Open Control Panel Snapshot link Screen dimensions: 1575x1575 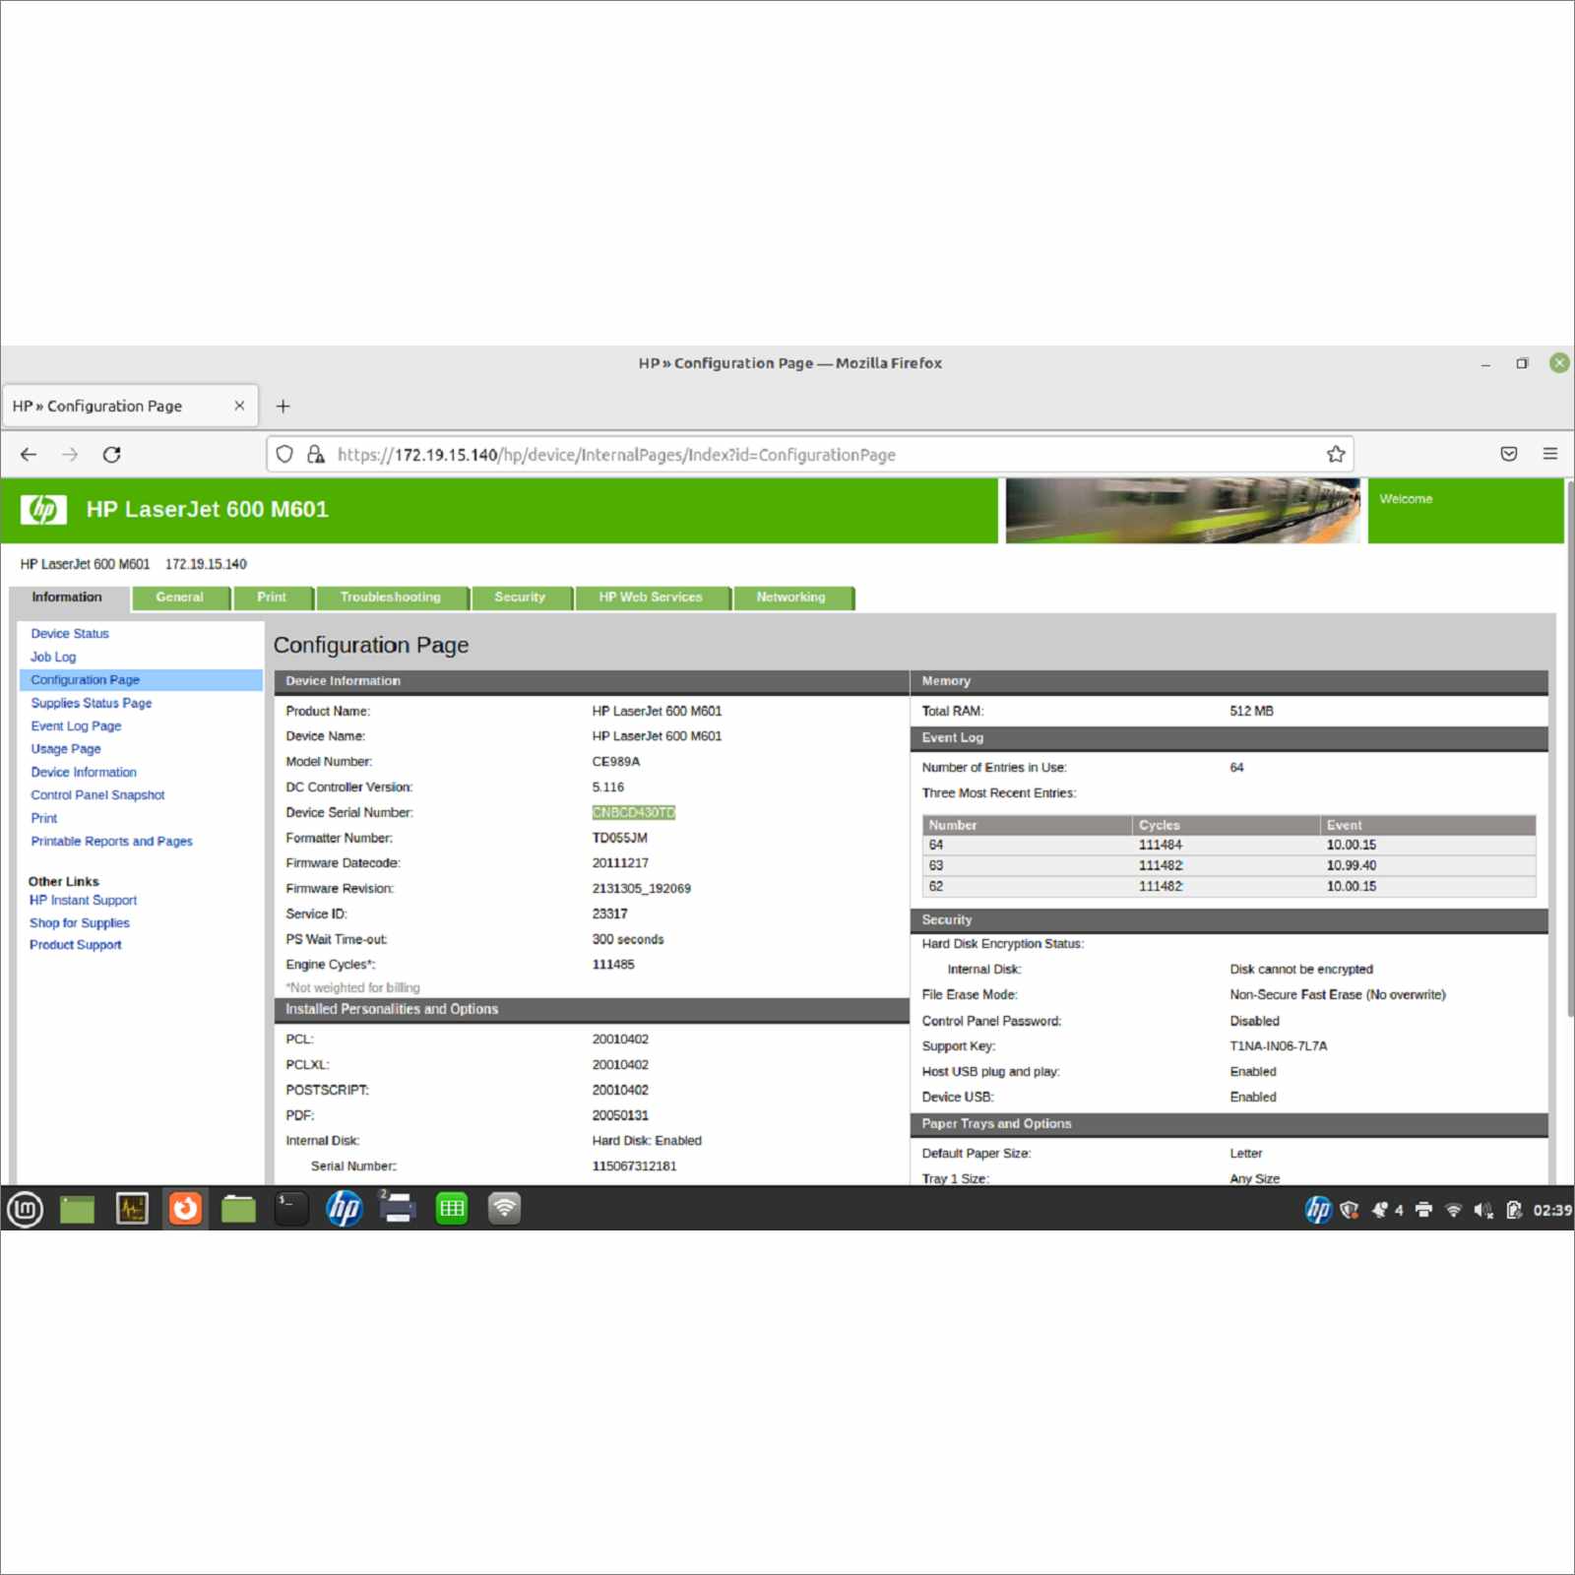tap(97, 795)
